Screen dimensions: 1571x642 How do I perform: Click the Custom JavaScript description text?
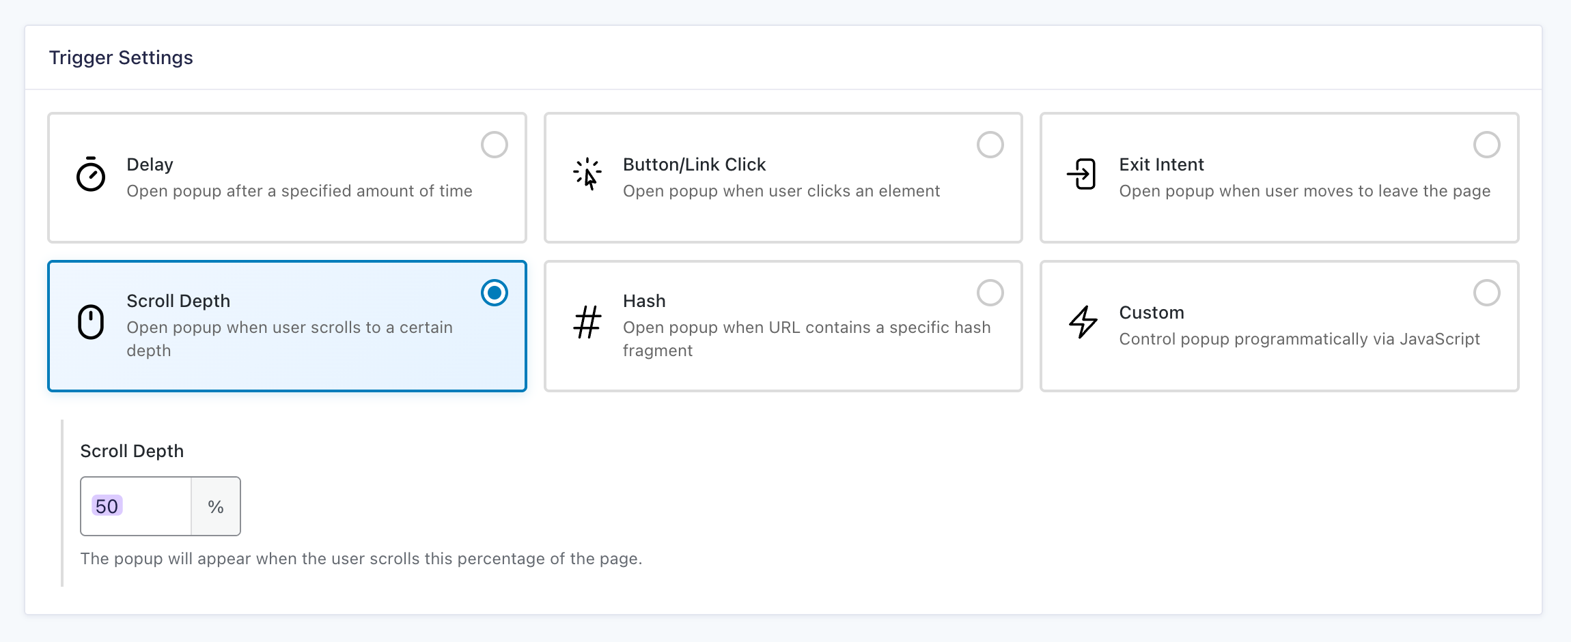tap(1299, 339)
